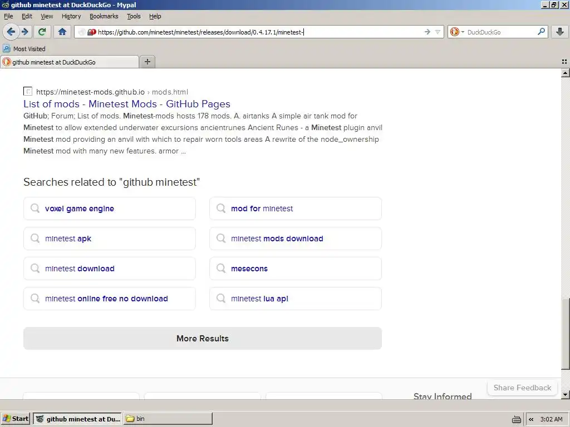Viewport: 570px width, 427px height.
Task: Search related term mesecons
Action: [296, 269]
